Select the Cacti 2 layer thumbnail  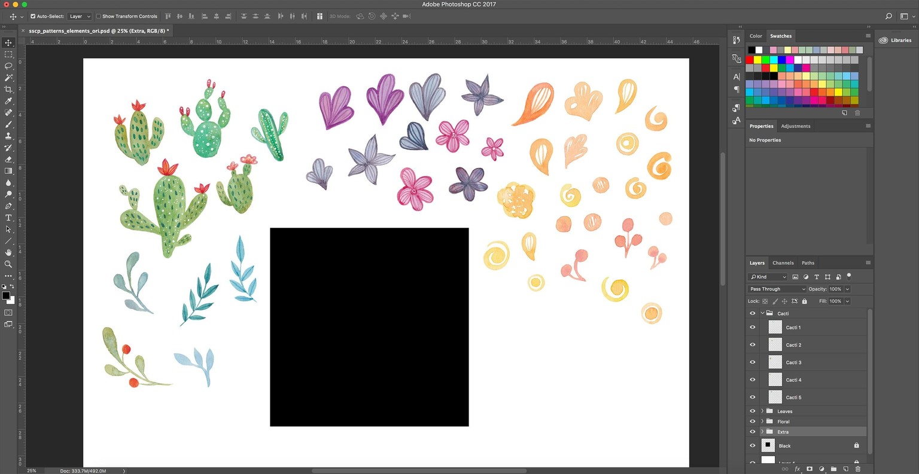[775, 344]
